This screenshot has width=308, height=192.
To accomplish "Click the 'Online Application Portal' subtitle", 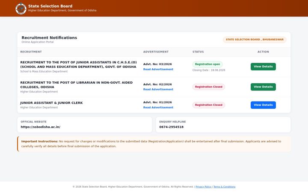I will pos(38,42).
